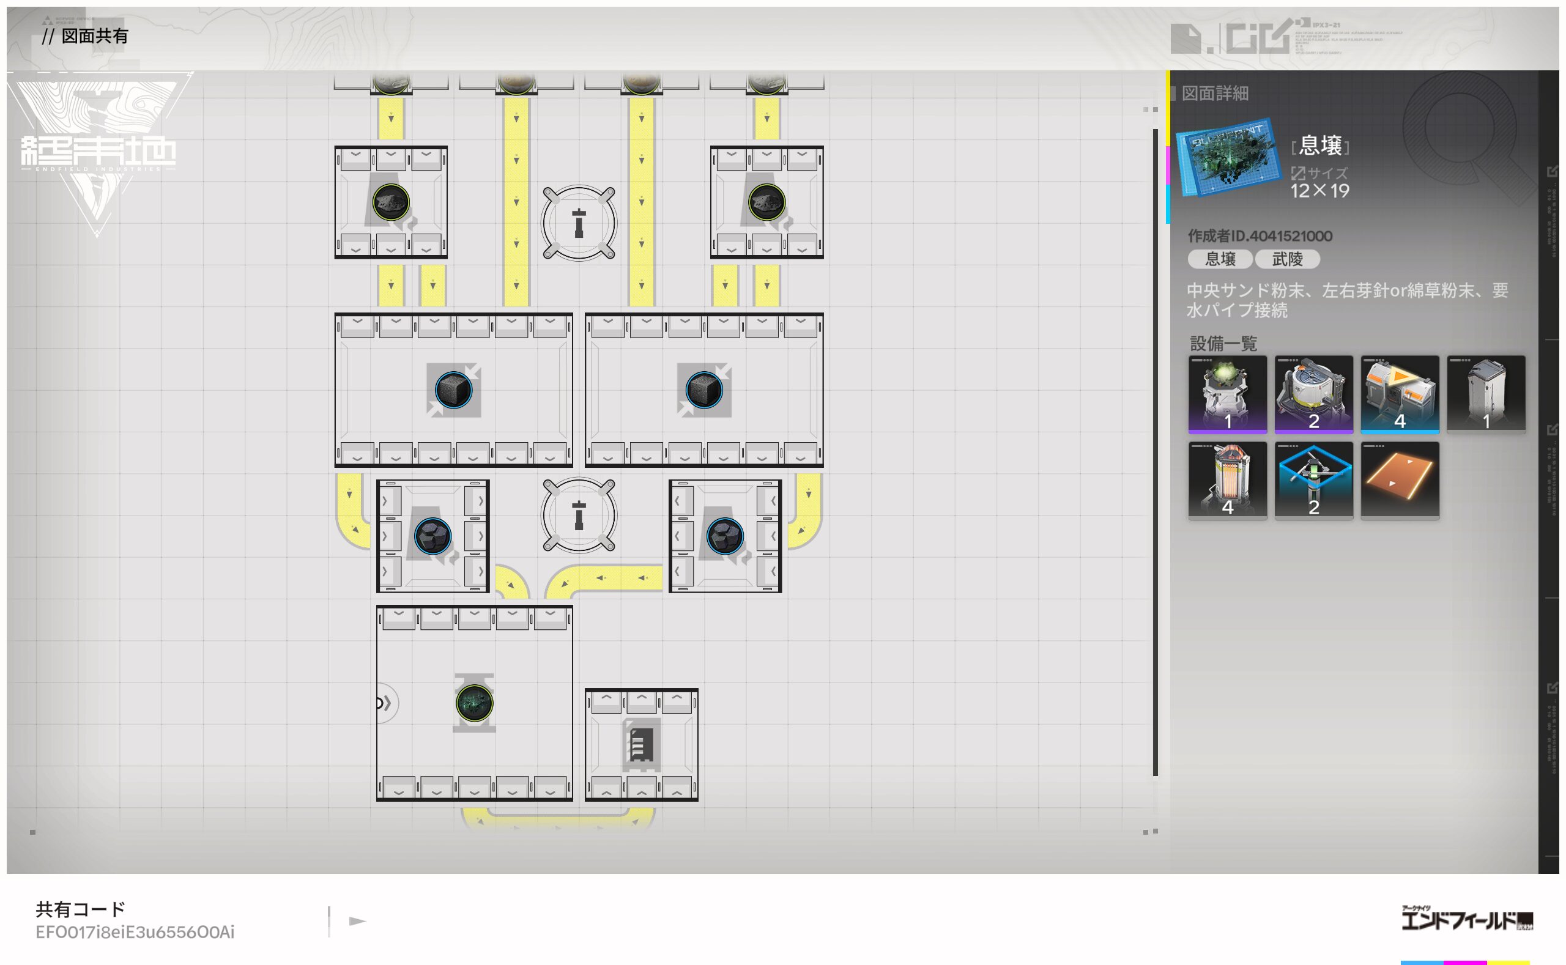This screenshot has height=965, width=1566.
Task: Click the middle-right machine with black rocks
Action: (725, 536)
